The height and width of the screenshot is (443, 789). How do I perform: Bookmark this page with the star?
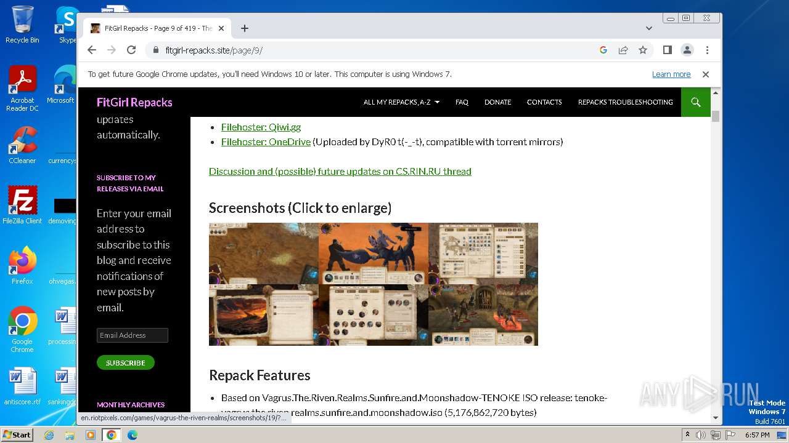(x=643, y=50)
